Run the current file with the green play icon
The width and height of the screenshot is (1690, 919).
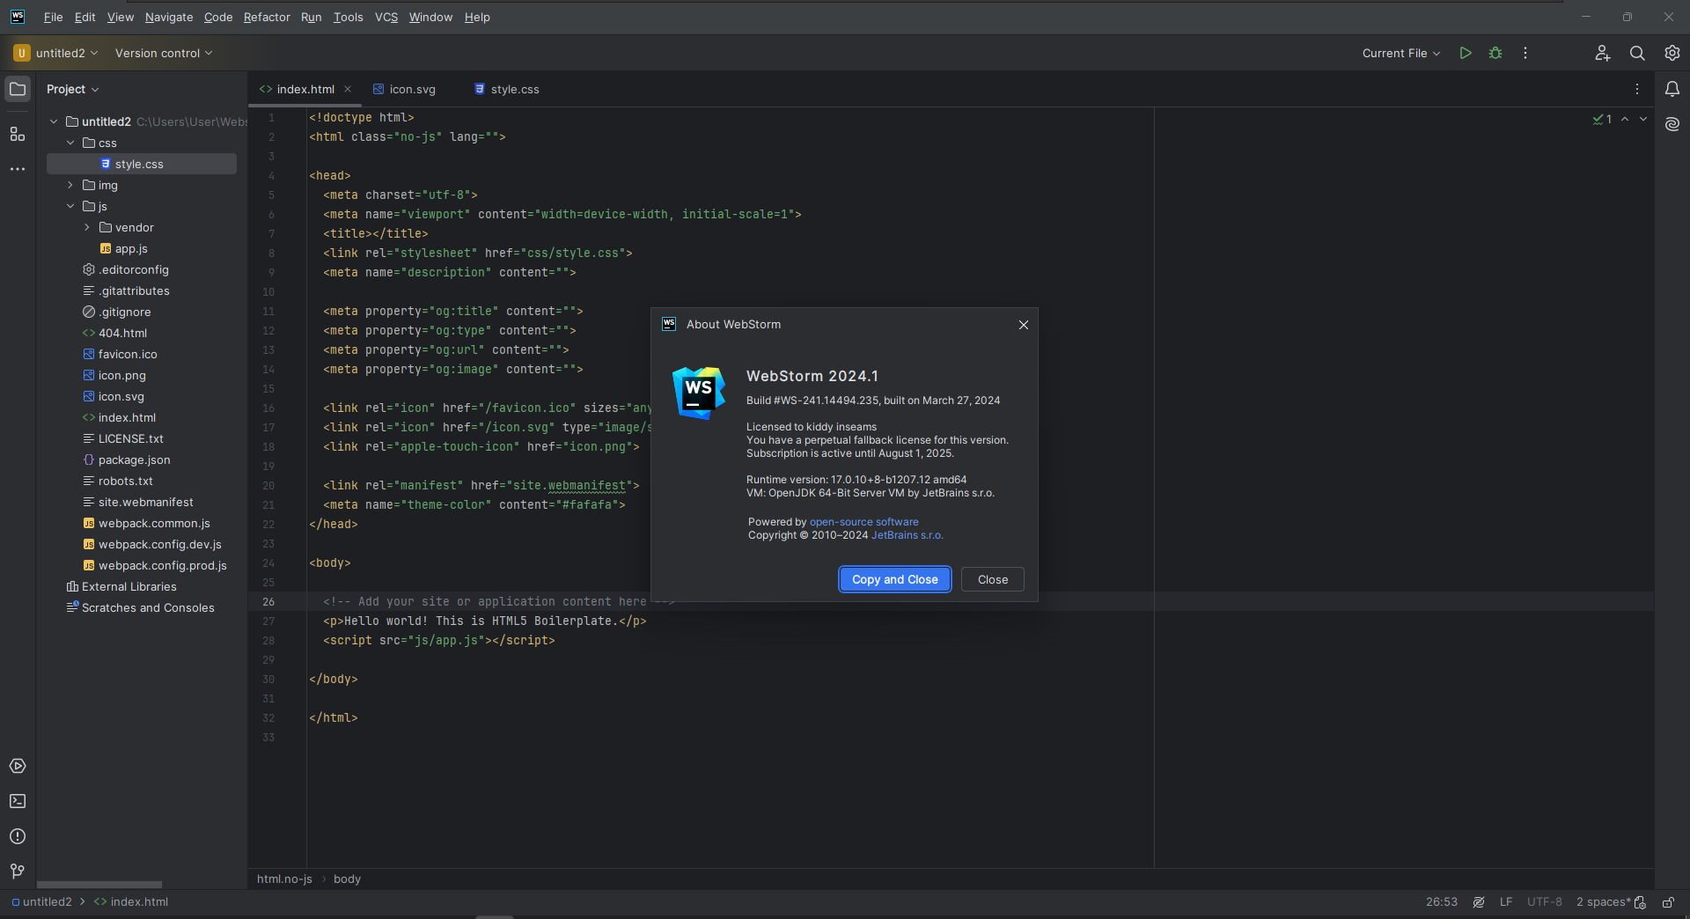(1466, 53)
